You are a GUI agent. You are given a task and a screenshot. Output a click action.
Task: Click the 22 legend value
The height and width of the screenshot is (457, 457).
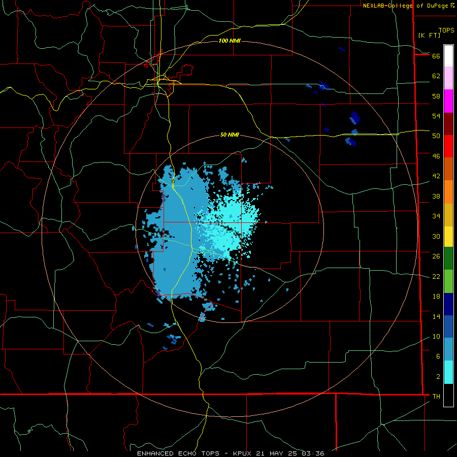tap(436, 277)
